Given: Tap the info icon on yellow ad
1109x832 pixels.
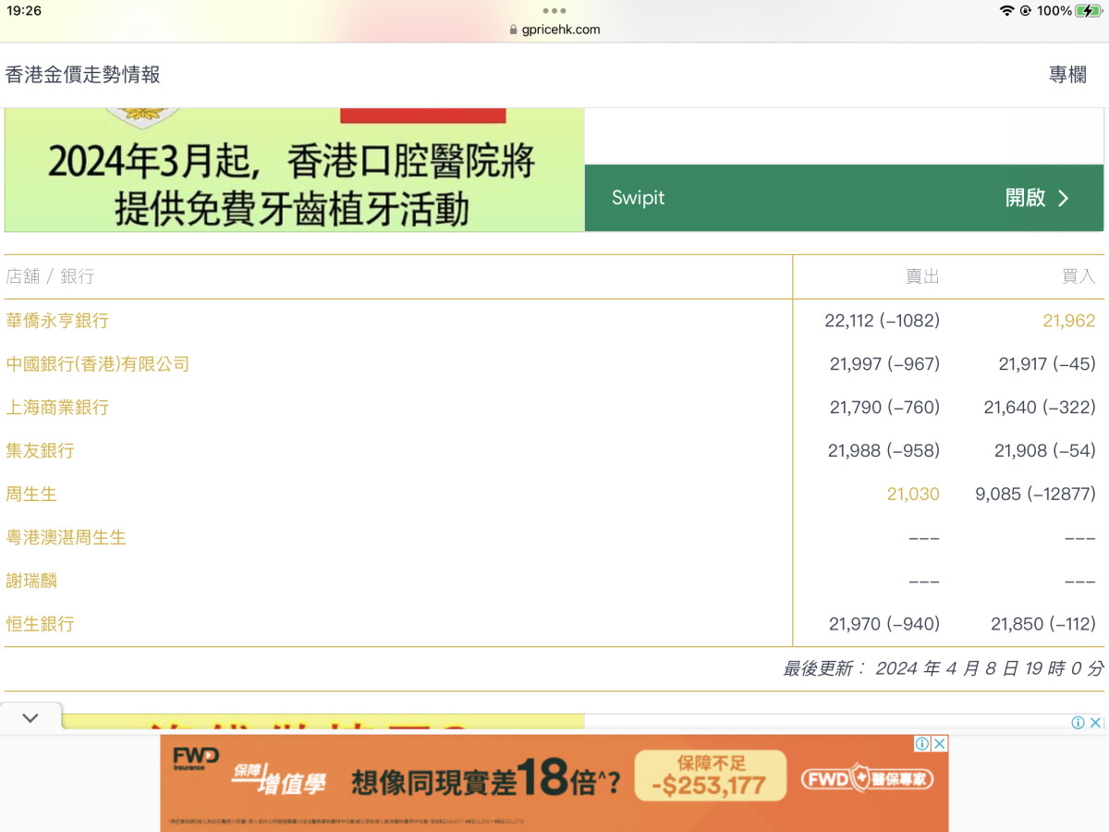Looking at the screenshot, I should [x=1078, y=723].
